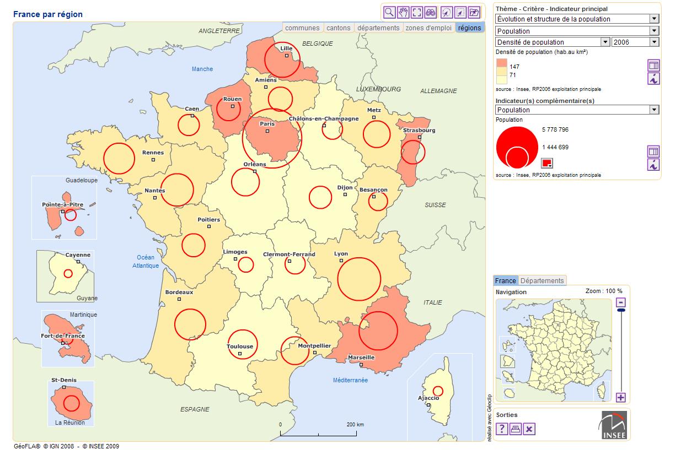Show info for complementary Population indicator
The image size is (686, 455).
pyautogui.click(x=653, y=165)
